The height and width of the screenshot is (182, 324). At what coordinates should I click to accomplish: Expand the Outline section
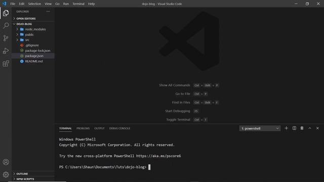point(33,174)
